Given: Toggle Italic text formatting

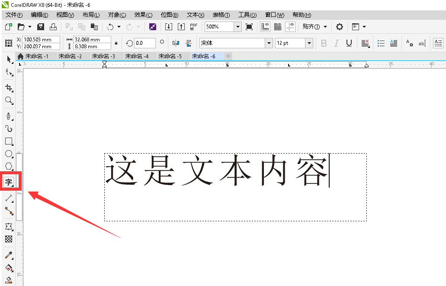Looking at the screenshot, I should pos(337,43).
